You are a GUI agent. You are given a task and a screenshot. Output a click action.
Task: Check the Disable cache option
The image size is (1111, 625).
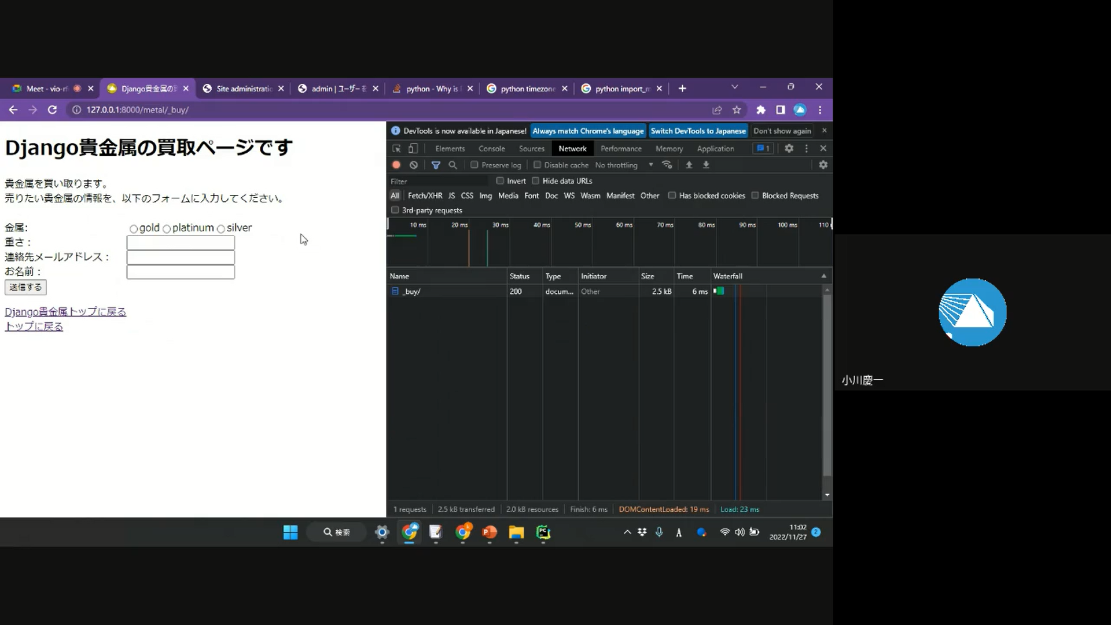click(x=537, y=165)
